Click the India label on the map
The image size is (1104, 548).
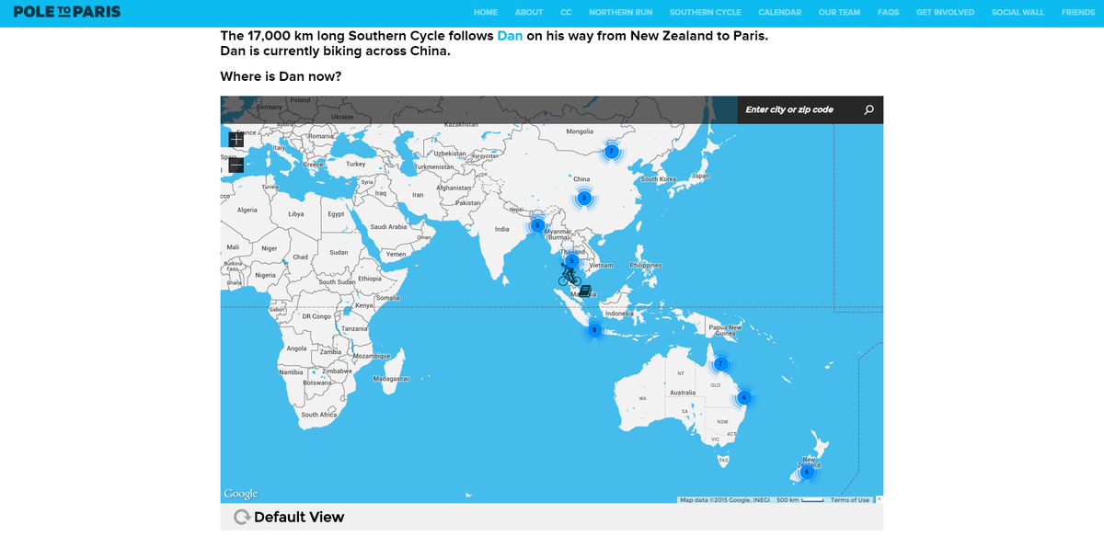click(x=501, y=229)
